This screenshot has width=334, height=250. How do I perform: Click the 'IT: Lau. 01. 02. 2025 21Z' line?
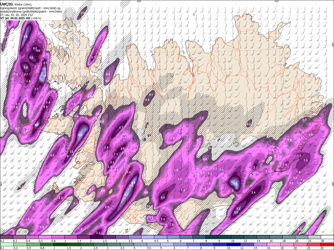(17, 15)
